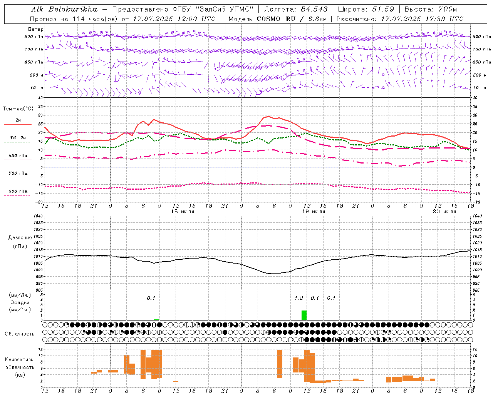Click the '(мм/3ч.)' precipitation unit label
The width and height of the screenshot is (493, 394).
coord(20,295)
